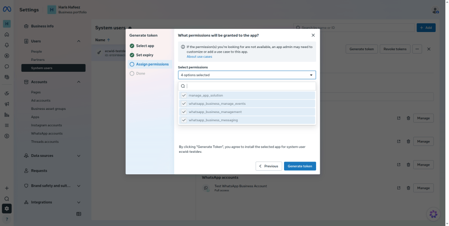This screenshot has width=449, height=226.
Task: Click the Search by name or ID field
Action: pyautogui.click(x=354, y=28)
